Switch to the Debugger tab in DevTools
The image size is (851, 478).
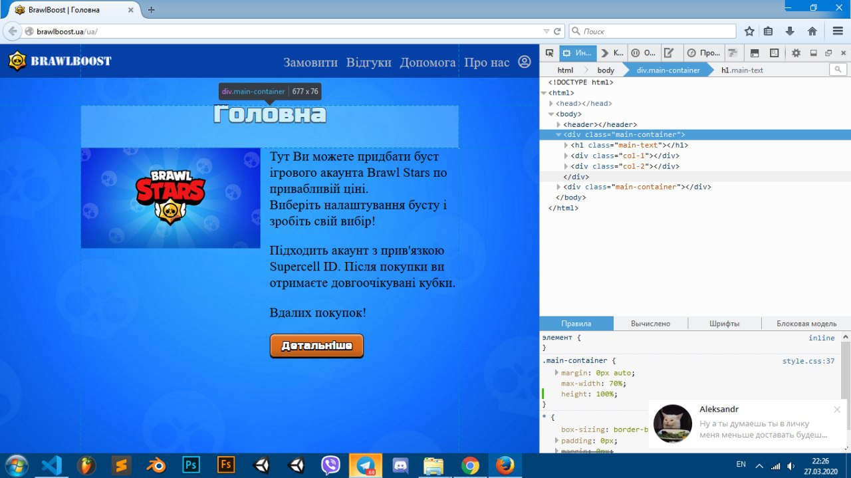tap(643, 53)
